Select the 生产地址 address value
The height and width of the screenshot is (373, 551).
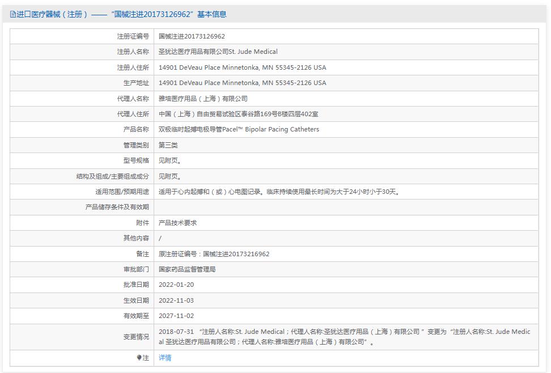point(242,83)
